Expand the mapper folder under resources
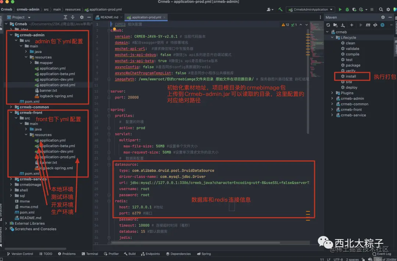The image size is (397, 261). [31, 63]
